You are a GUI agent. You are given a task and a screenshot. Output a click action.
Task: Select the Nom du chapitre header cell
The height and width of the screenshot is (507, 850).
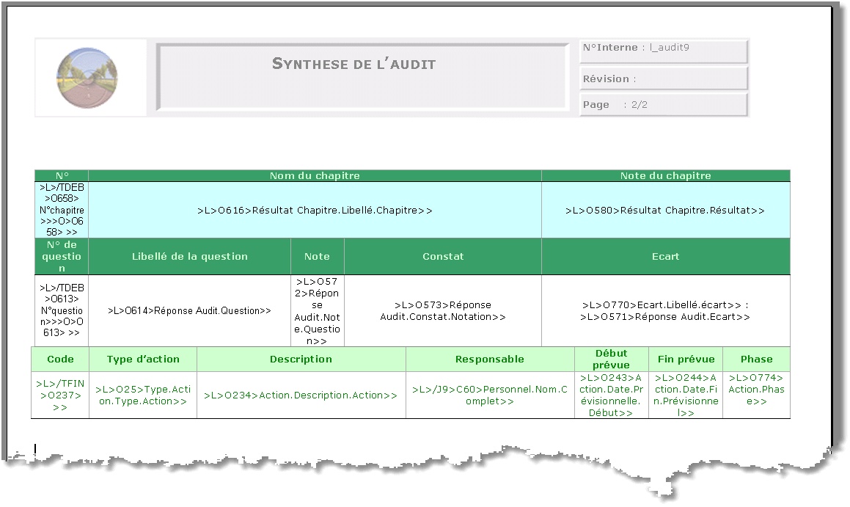315,176
